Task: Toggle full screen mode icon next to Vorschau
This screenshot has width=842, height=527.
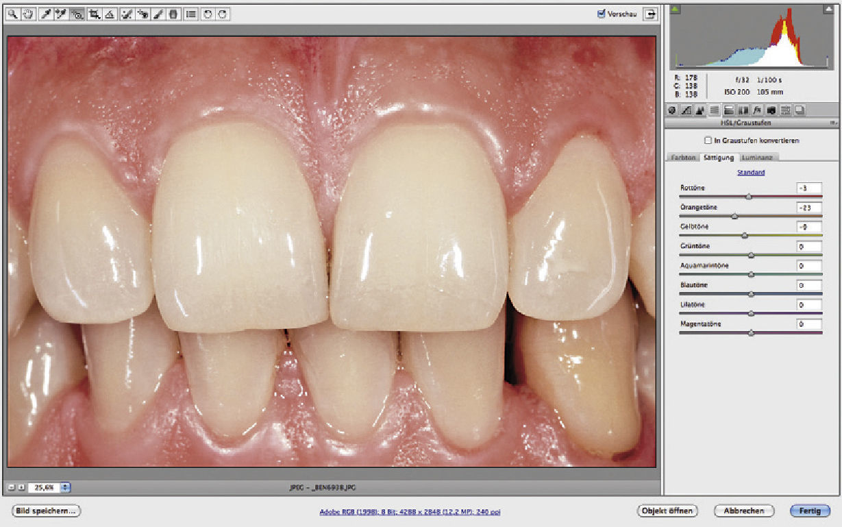Action: point(648,14)
